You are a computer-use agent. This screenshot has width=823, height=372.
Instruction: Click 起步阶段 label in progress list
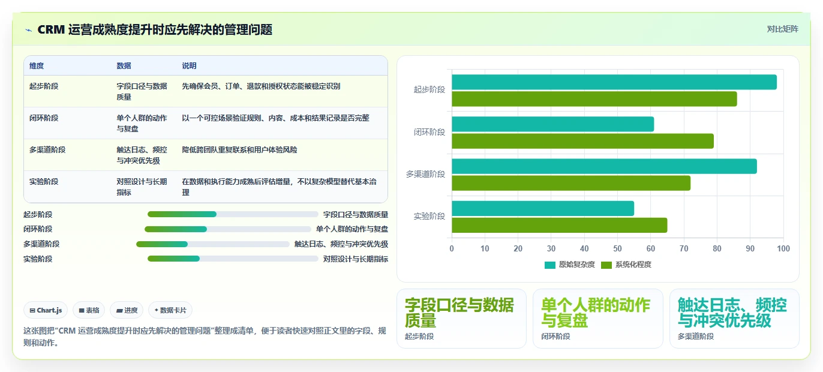(38, 214)
